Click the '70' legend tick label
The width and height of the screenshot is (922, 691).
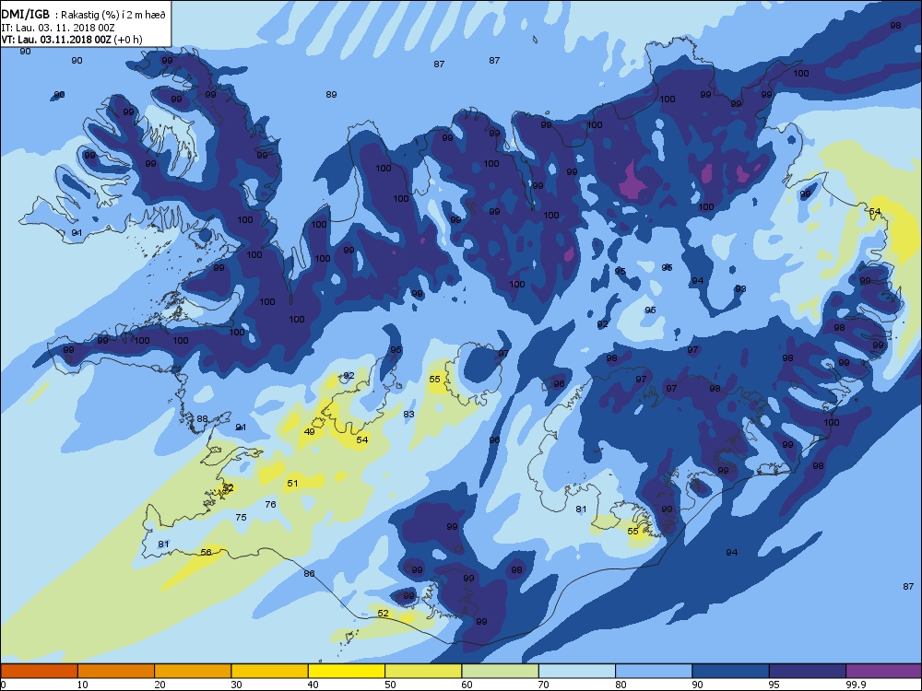click(x=543, y=685)
